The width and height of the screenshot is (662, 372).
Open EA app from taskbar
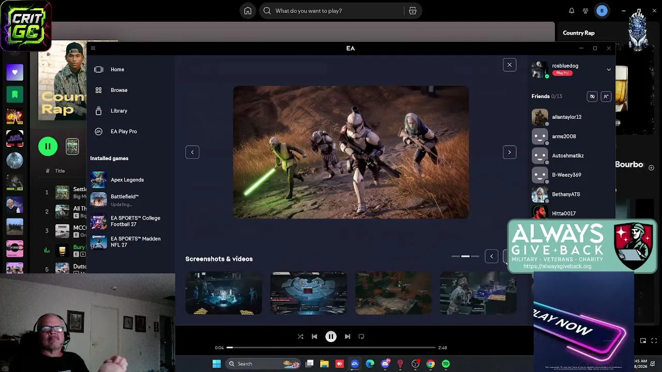pyautogui.click(x=355, y=364)
